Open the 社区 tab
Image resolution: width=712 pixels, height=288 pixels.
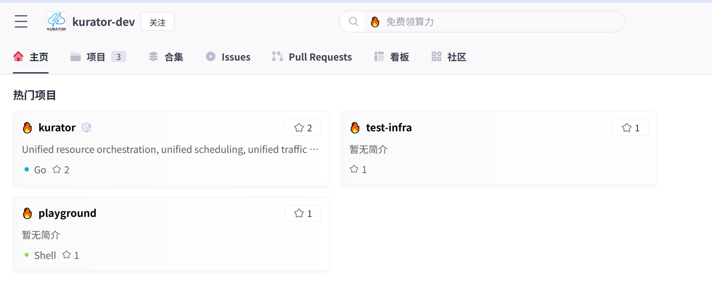[449, 57]
